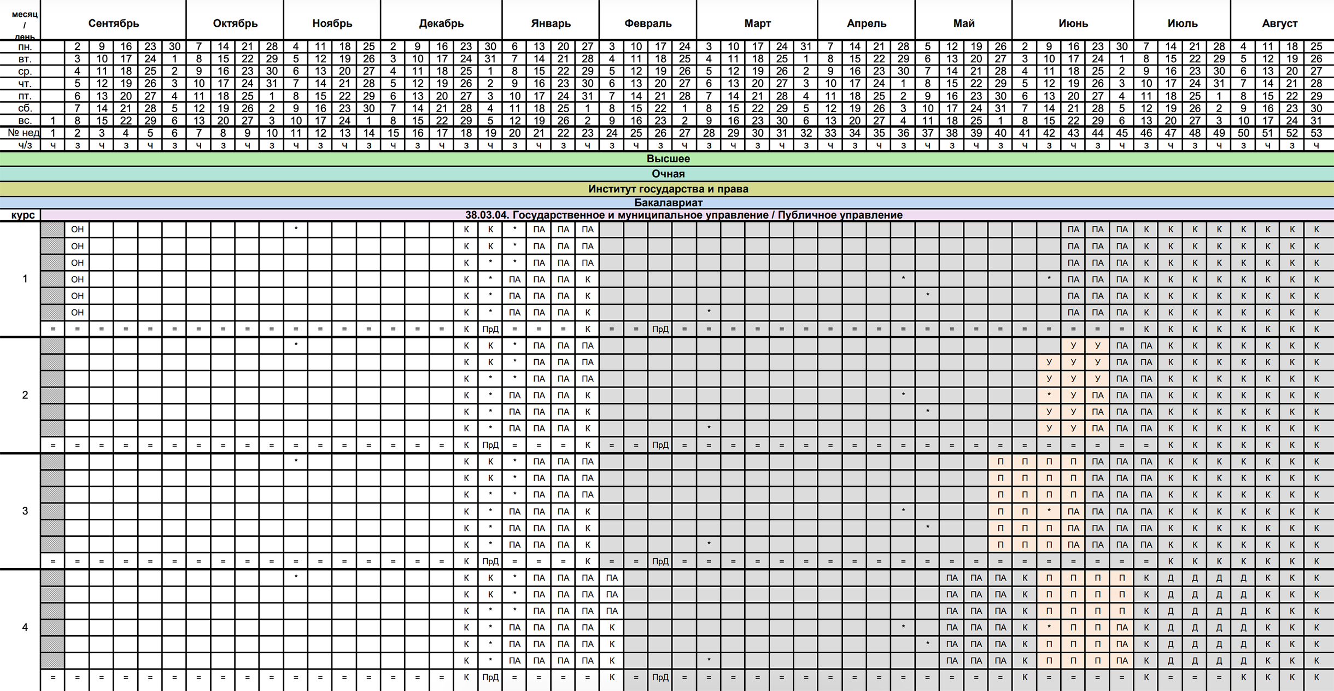Select week 10 in the № нед row
Viewport: 1334px width, 691px height.
tap(272, 133)
